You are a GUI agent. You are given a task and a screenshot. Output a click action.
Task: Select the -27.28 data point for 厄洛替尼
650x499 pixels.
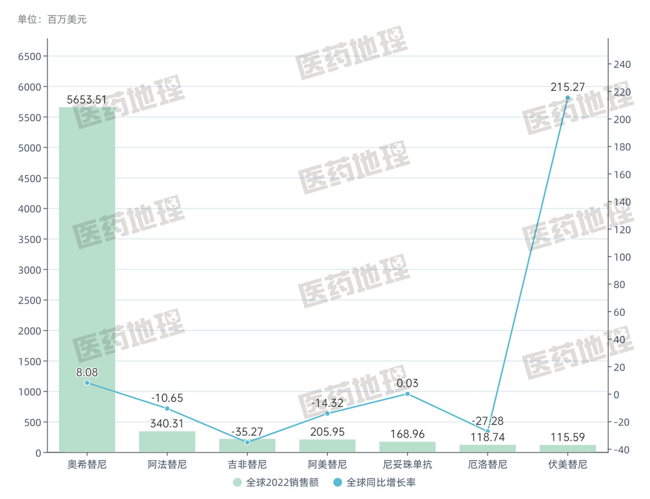coord(487,432)
